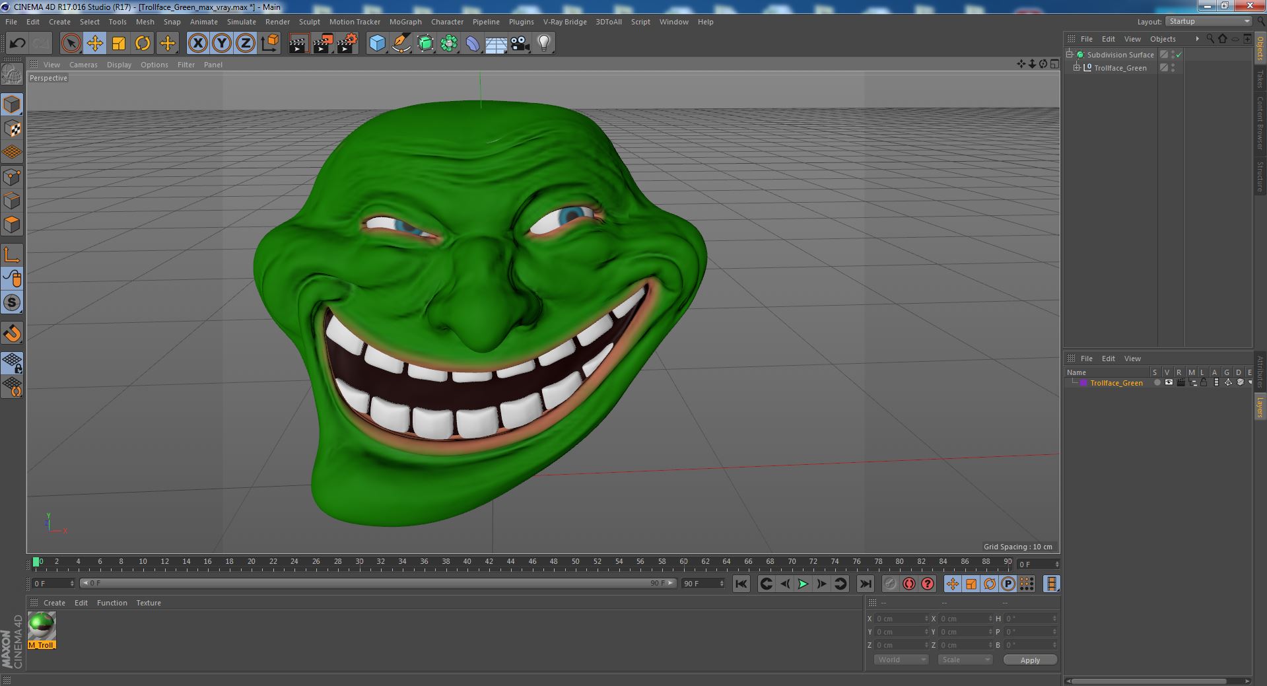The height and width of the screenshot is (686, 1267).
Task: Open the viewport Cameras menu
Action: click(83, 65)
